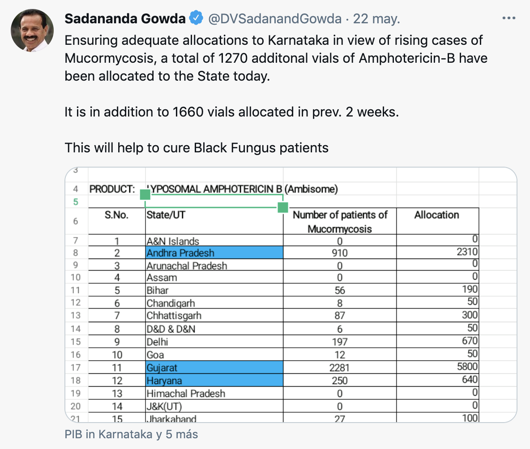Open the tweet's three-dot more menu

[x=509, y=18]
